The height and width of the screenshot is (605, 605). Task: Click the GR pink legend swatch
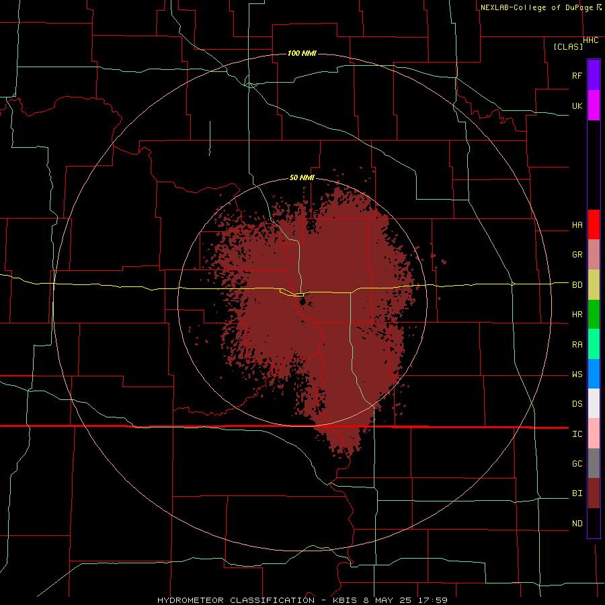[x=594, y=255]
